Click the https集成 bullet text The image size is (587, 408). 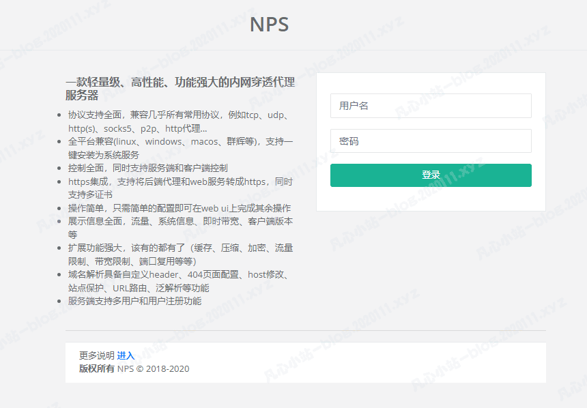(180, 188)
